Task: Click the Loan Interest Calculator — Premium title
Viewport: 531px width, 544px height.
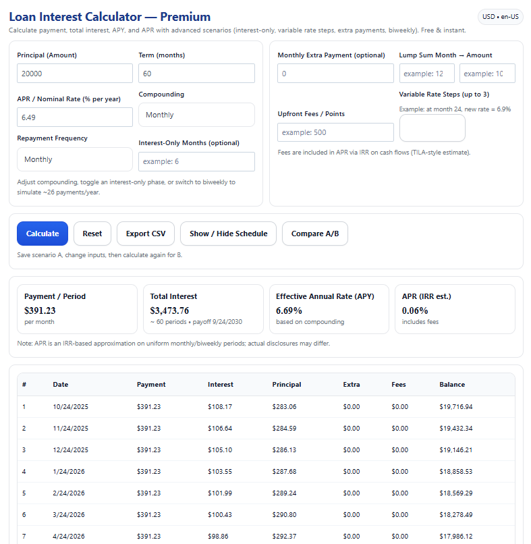Action: (109, 17)
